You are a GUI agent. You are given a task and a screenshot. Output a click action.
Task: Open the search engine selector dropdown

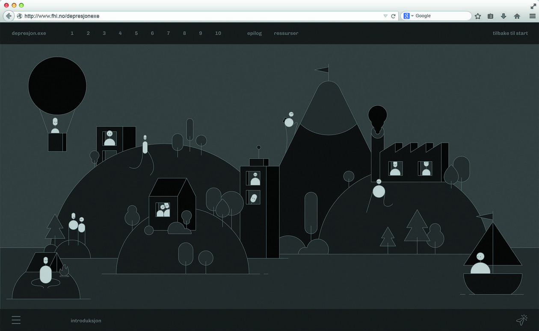pos(409,16)
